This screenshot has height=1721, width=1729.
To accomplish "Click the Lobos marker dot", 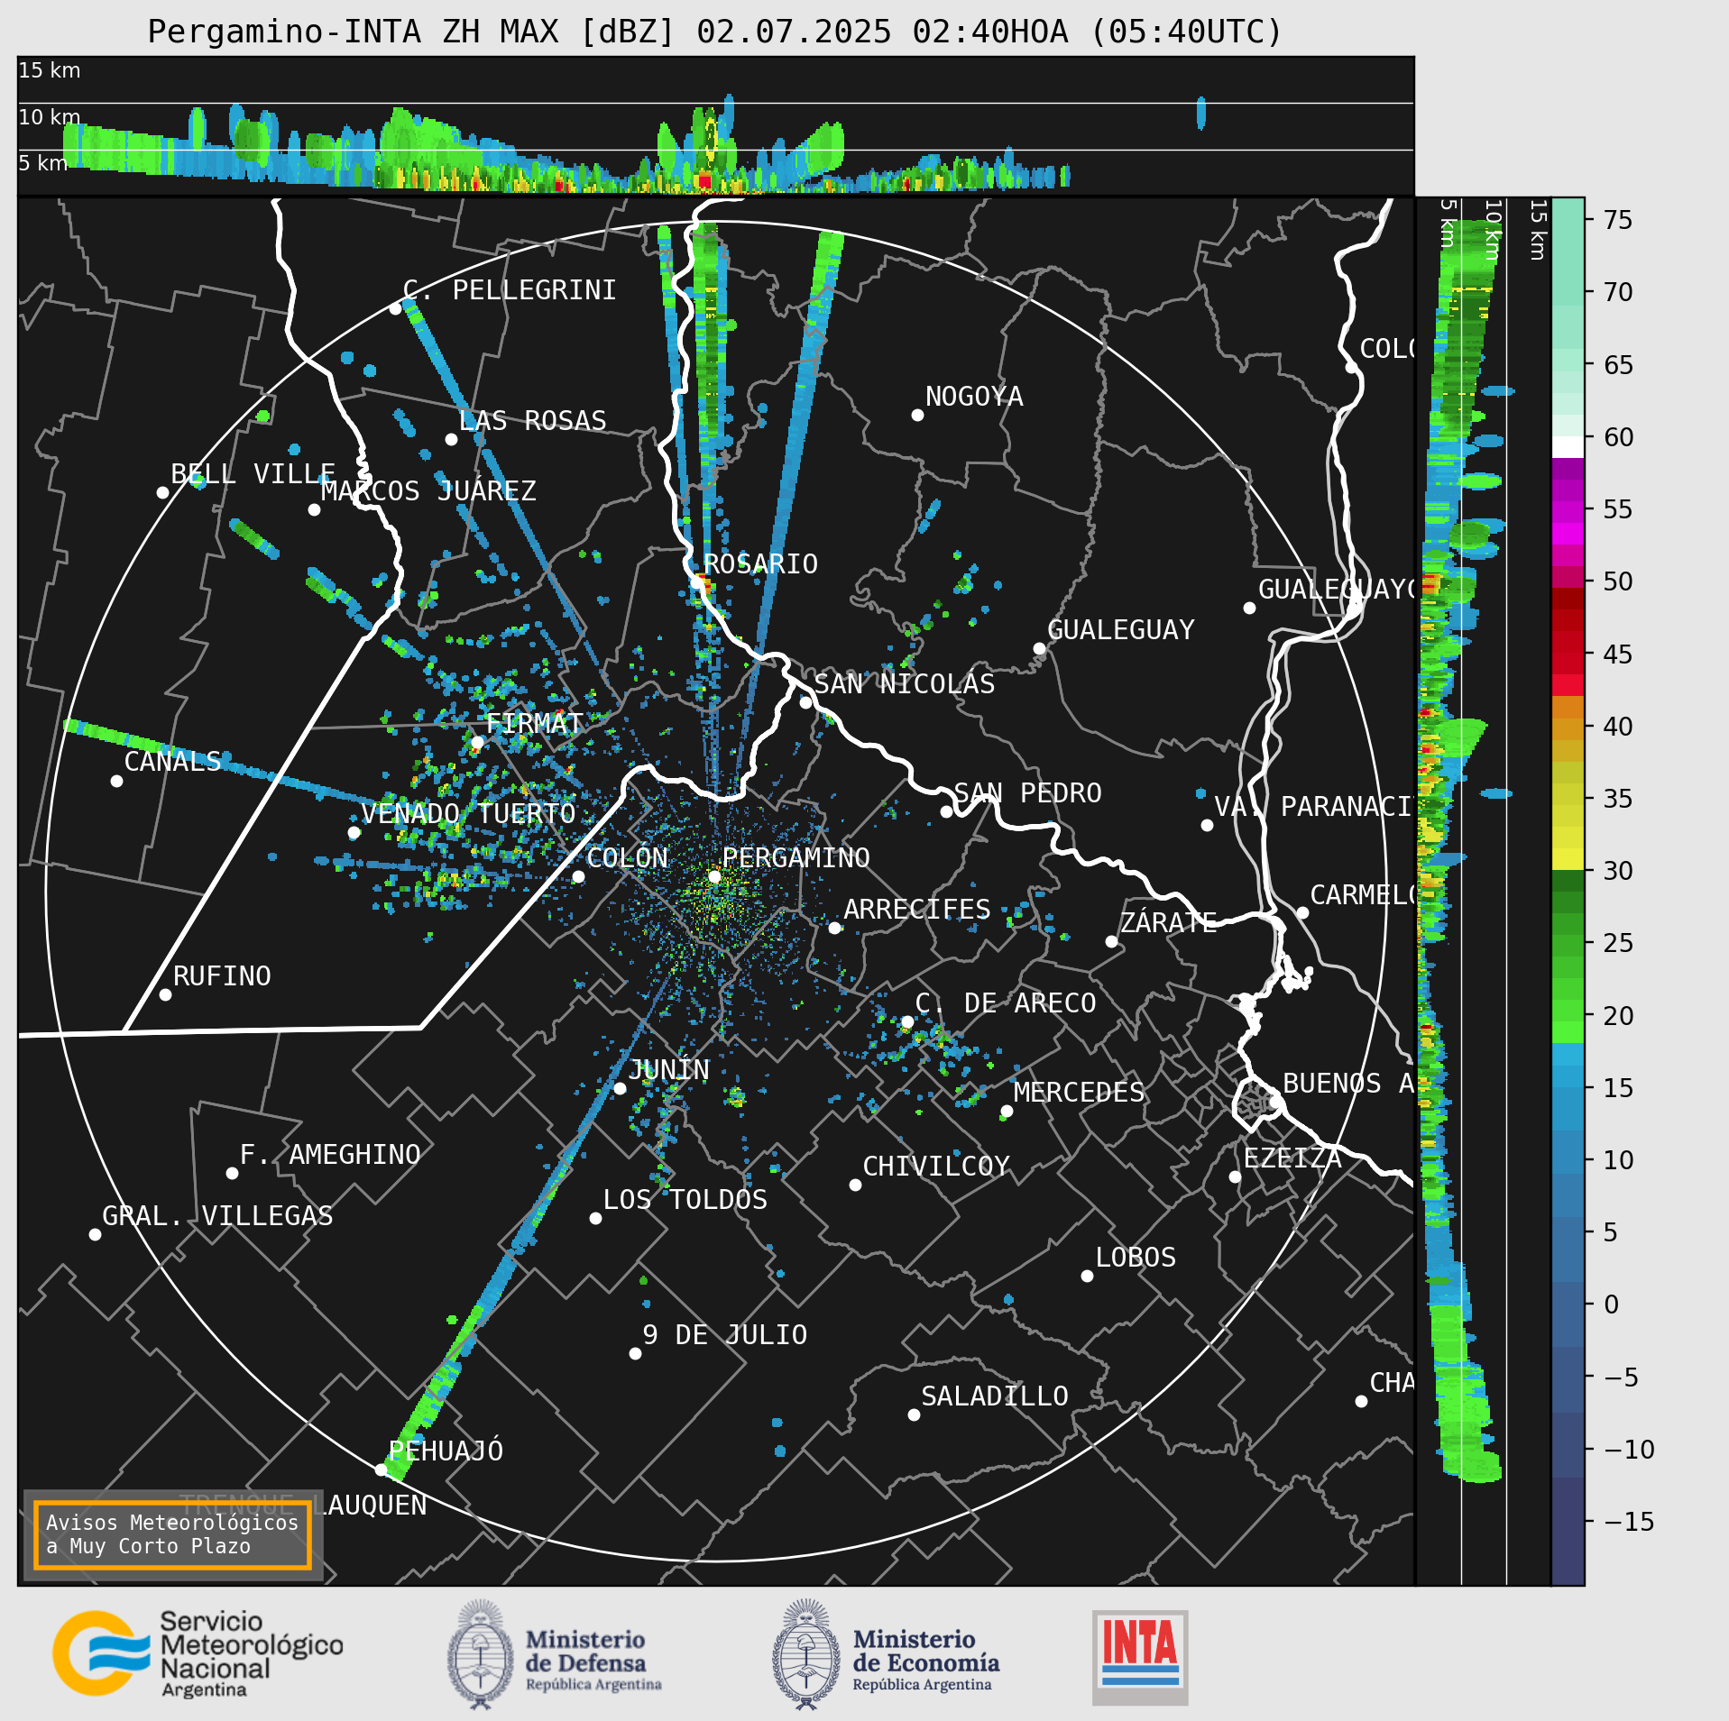I will [x=1087, y=1276].
